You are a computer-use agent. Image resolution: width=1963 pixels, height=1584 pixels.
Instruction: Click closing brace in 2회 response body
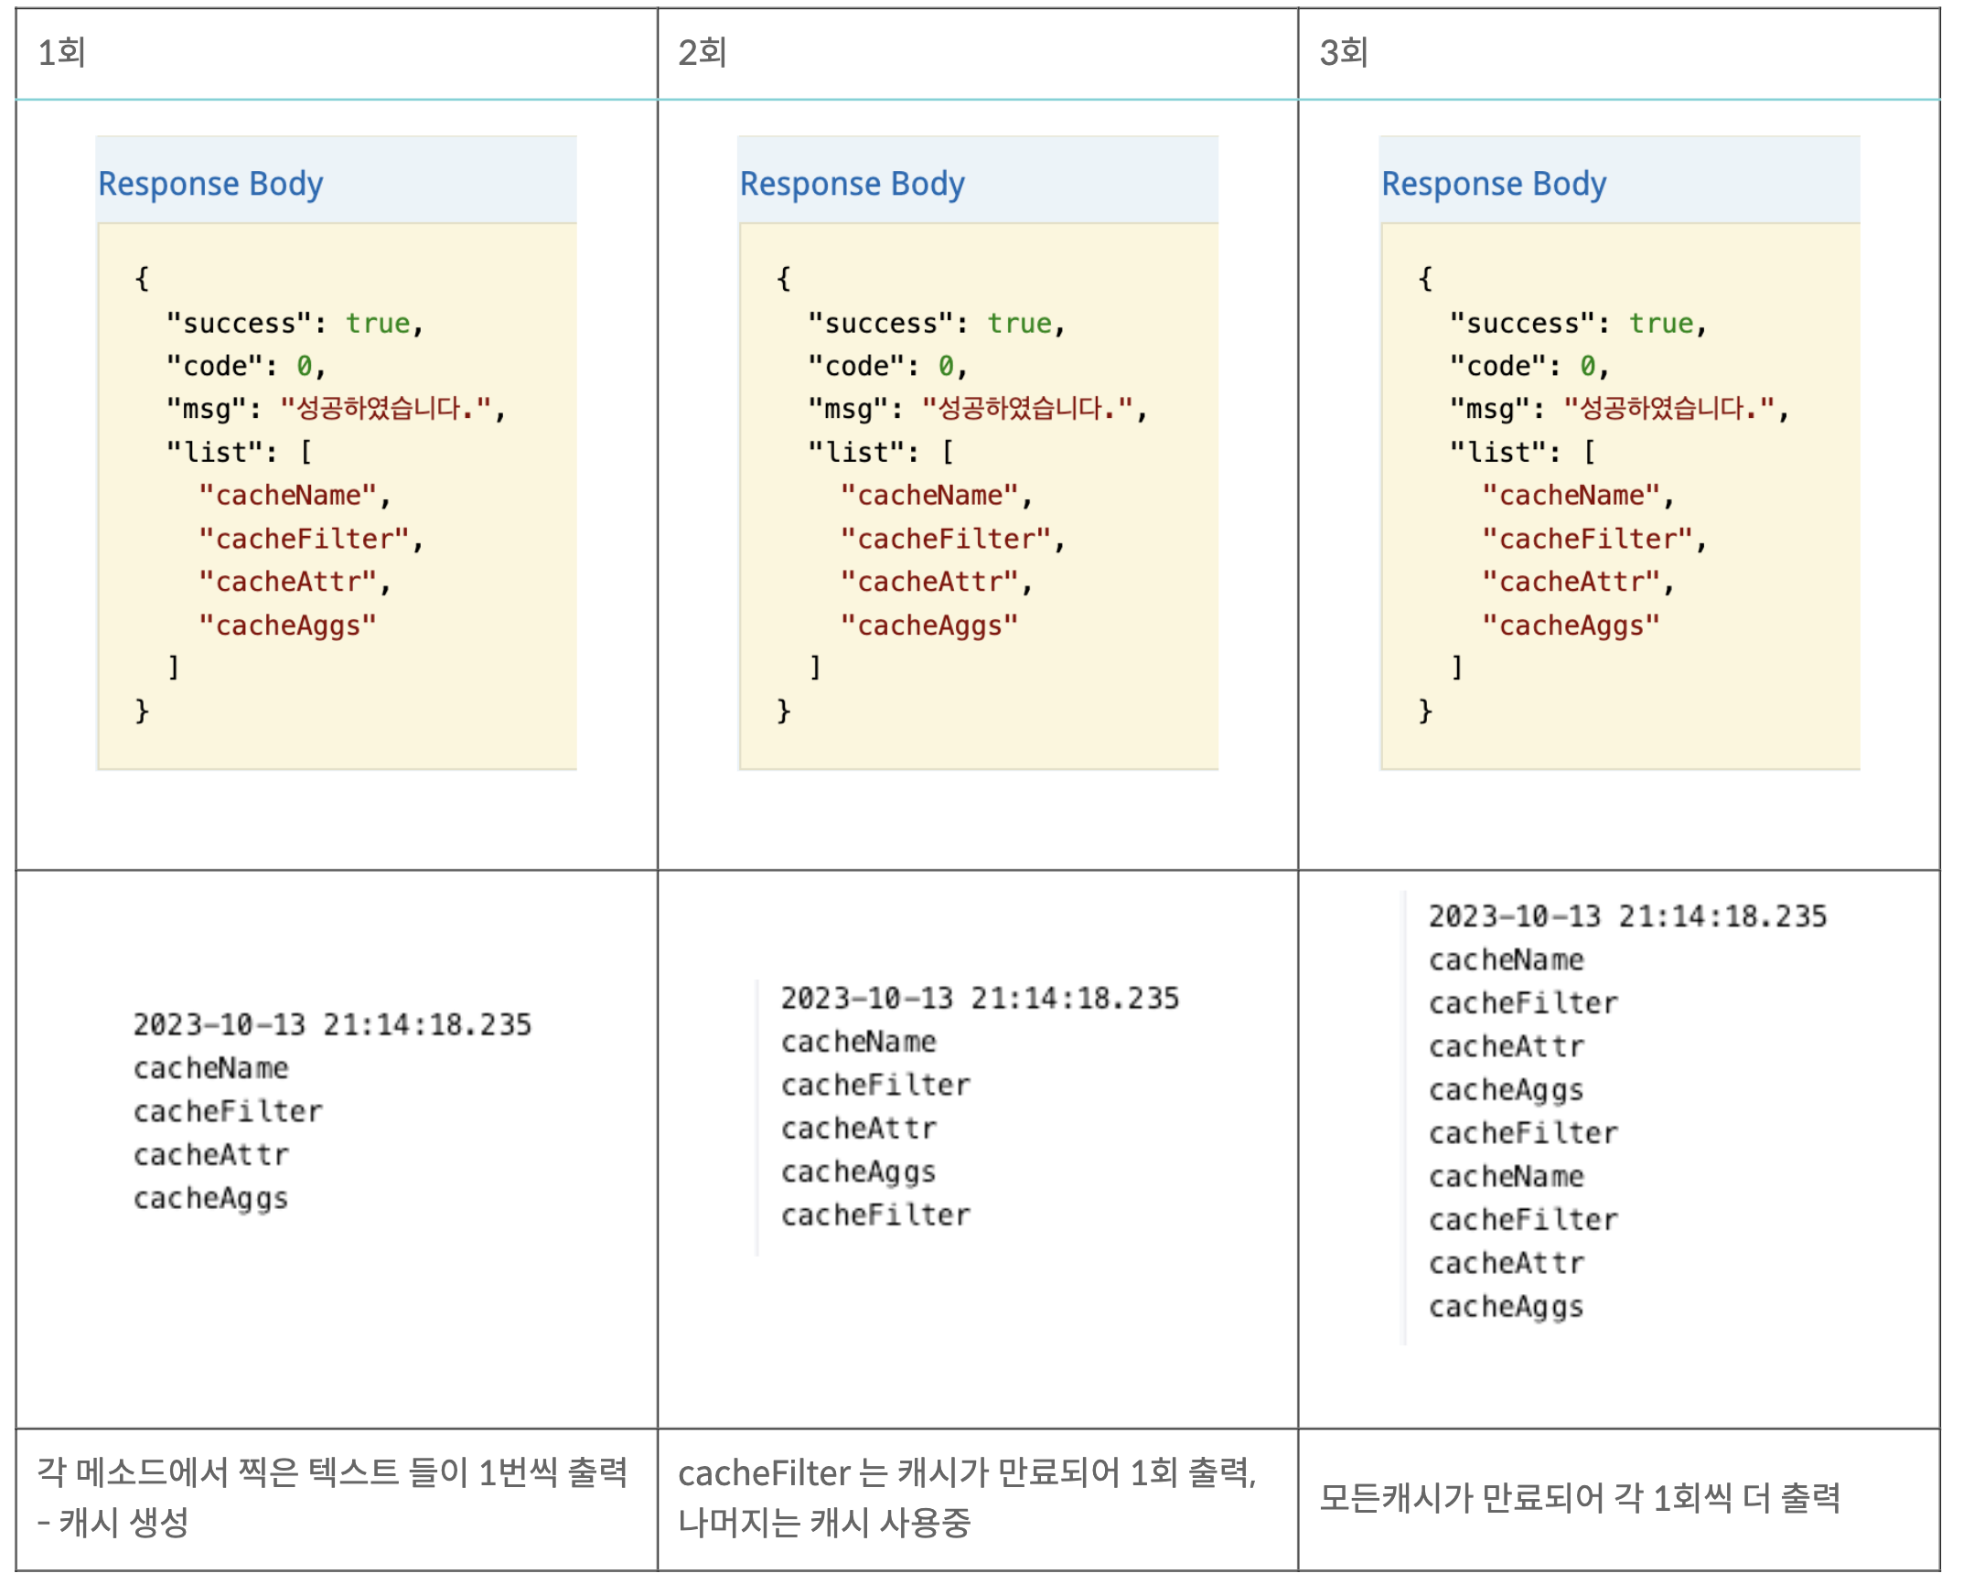(783, 711)
